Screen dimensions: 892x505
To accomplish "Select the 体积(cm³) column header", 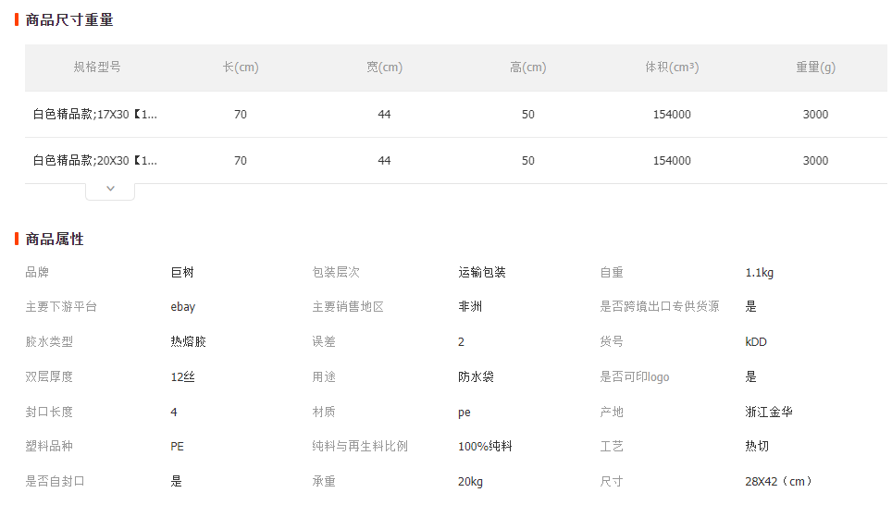I will [672, 68].
